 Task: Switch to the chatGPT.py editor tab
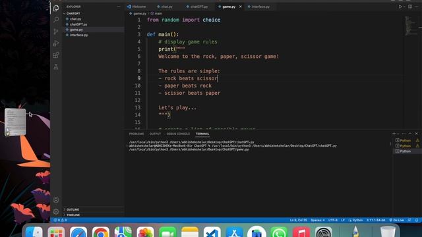click(x=197, y=7)
